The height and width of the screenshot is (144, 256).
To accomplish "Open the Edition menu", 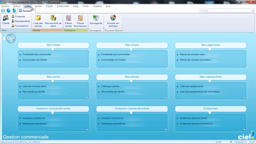I will click(x=17, y=6).
